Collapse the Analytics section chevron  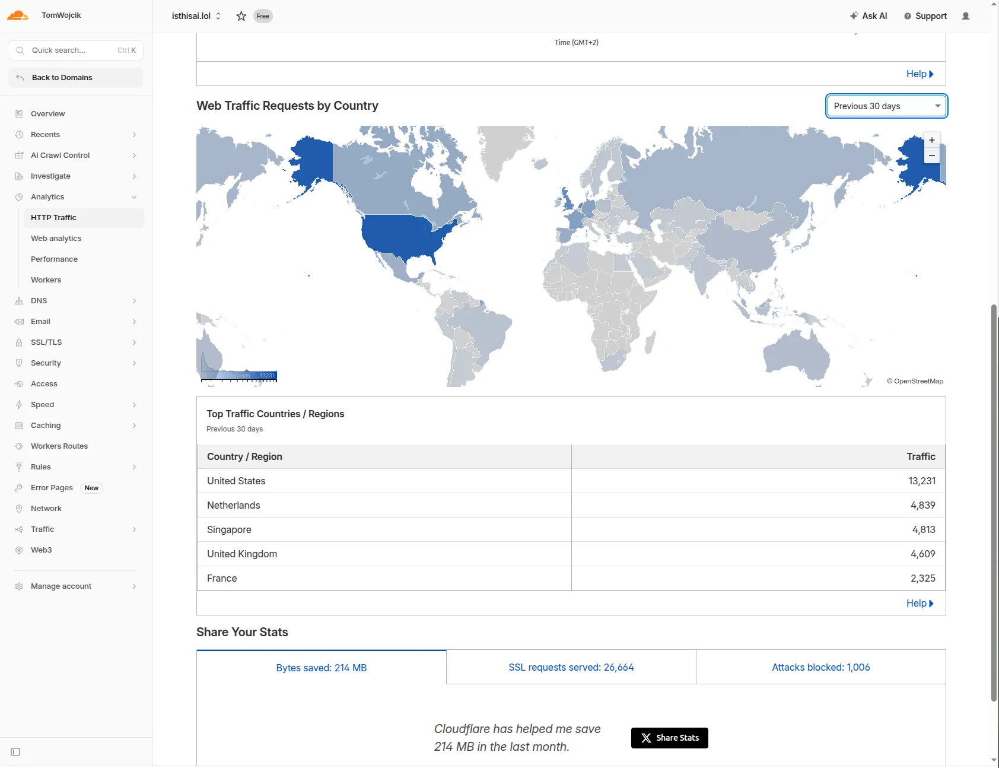134,197
